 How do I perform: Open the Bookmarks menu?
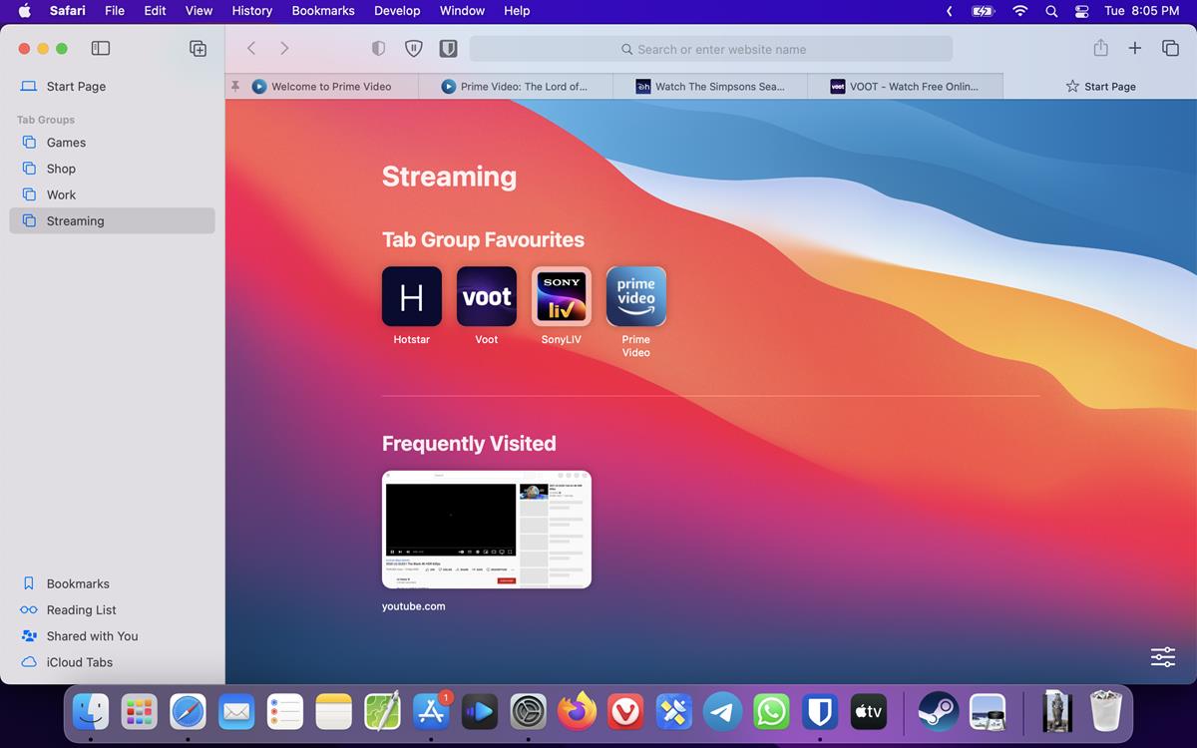[x=323, y=11]
